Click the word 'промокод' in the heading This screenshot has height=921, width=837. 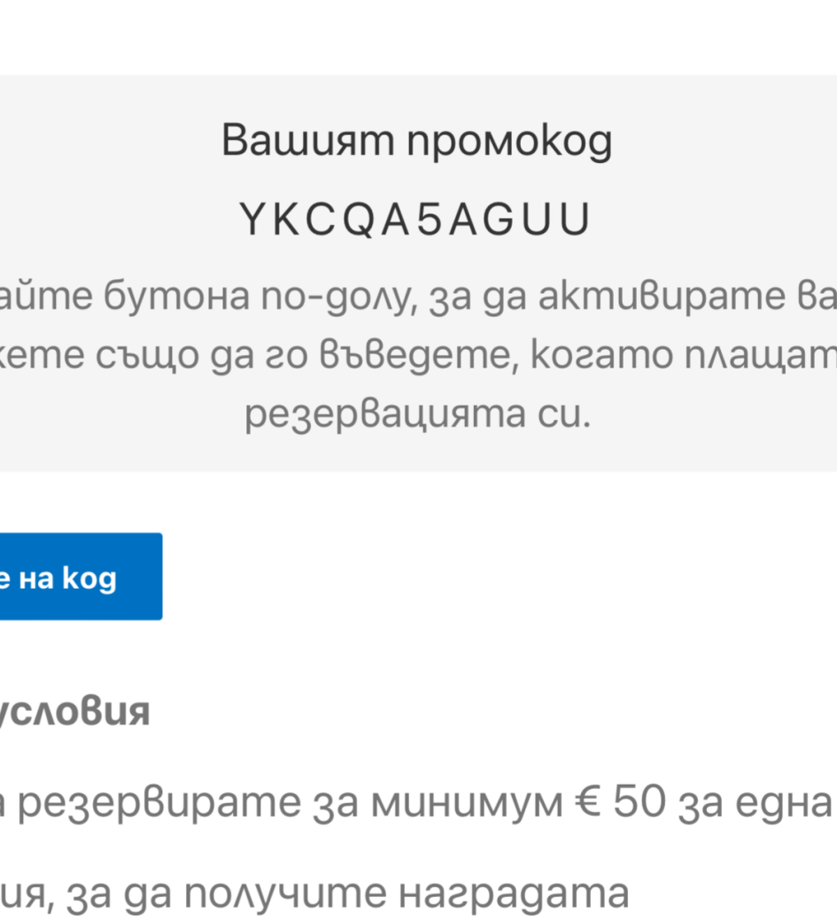coord(509,141)
